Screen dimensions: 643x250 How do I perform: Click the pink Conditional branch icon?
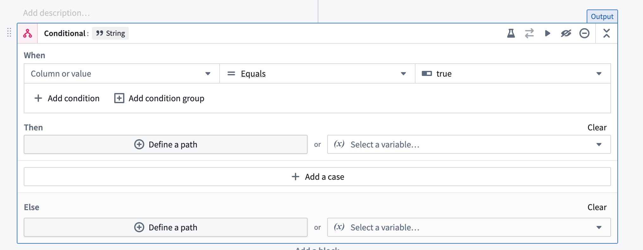click(x=28, y=33)
